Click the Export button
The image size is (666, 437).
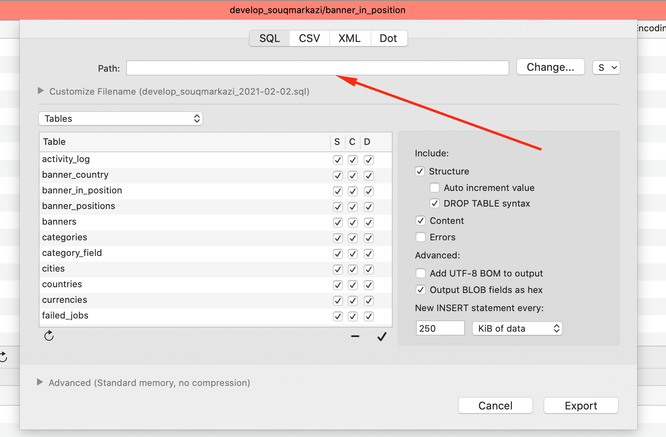[580, 405]
